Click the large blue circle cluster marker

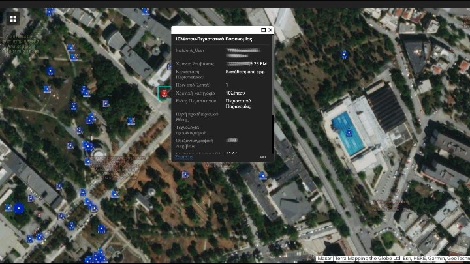coord(19,209)
